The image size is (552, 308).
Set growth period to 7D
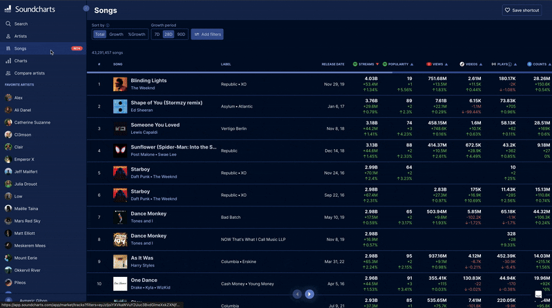[x=157, y=34]
